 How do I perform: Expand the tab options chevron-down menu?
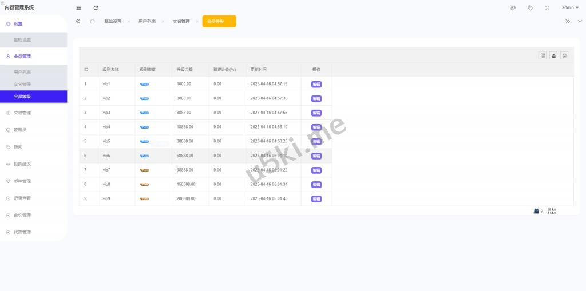(x=580, y=21)
